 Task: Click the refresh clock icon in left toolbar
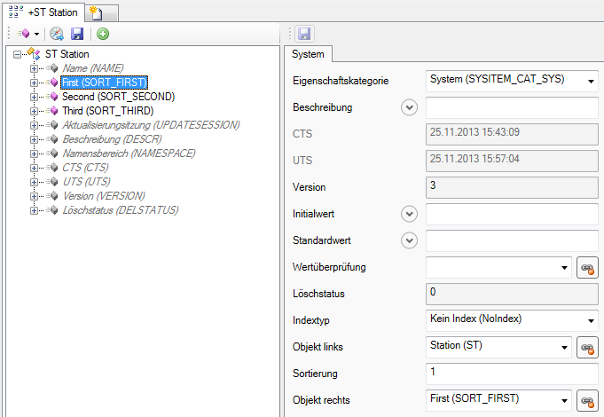point(57,34)
